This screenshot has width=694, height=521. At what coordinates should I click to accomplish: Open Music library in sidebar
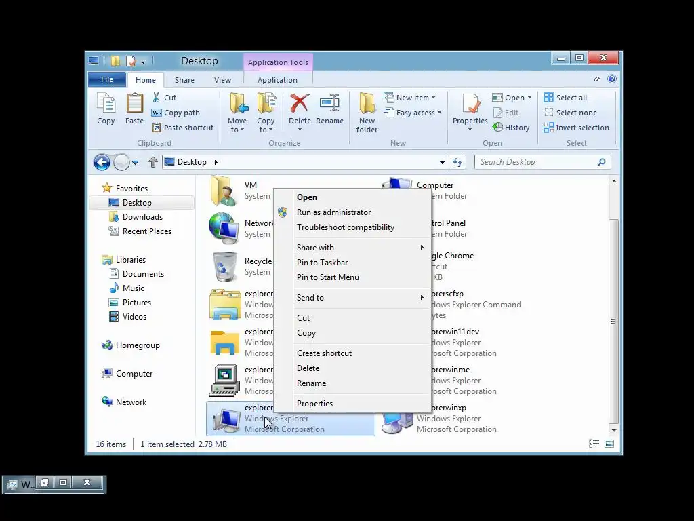coord(134,288)
